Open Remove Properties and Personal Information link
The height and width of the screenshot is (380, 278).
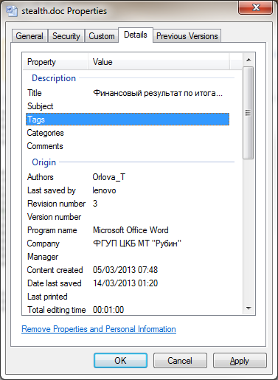99,329
